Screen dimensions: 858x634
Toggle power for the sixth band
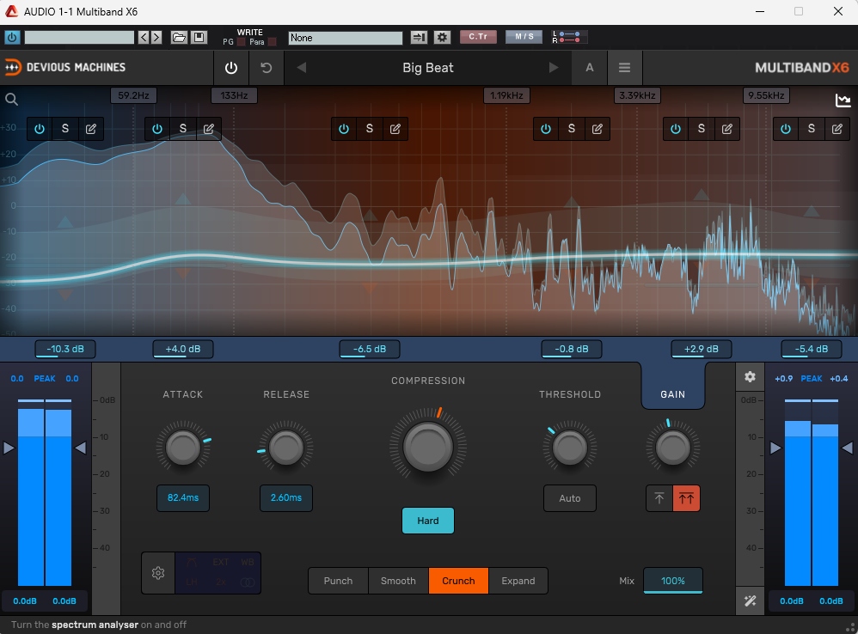tap(786, 129)
